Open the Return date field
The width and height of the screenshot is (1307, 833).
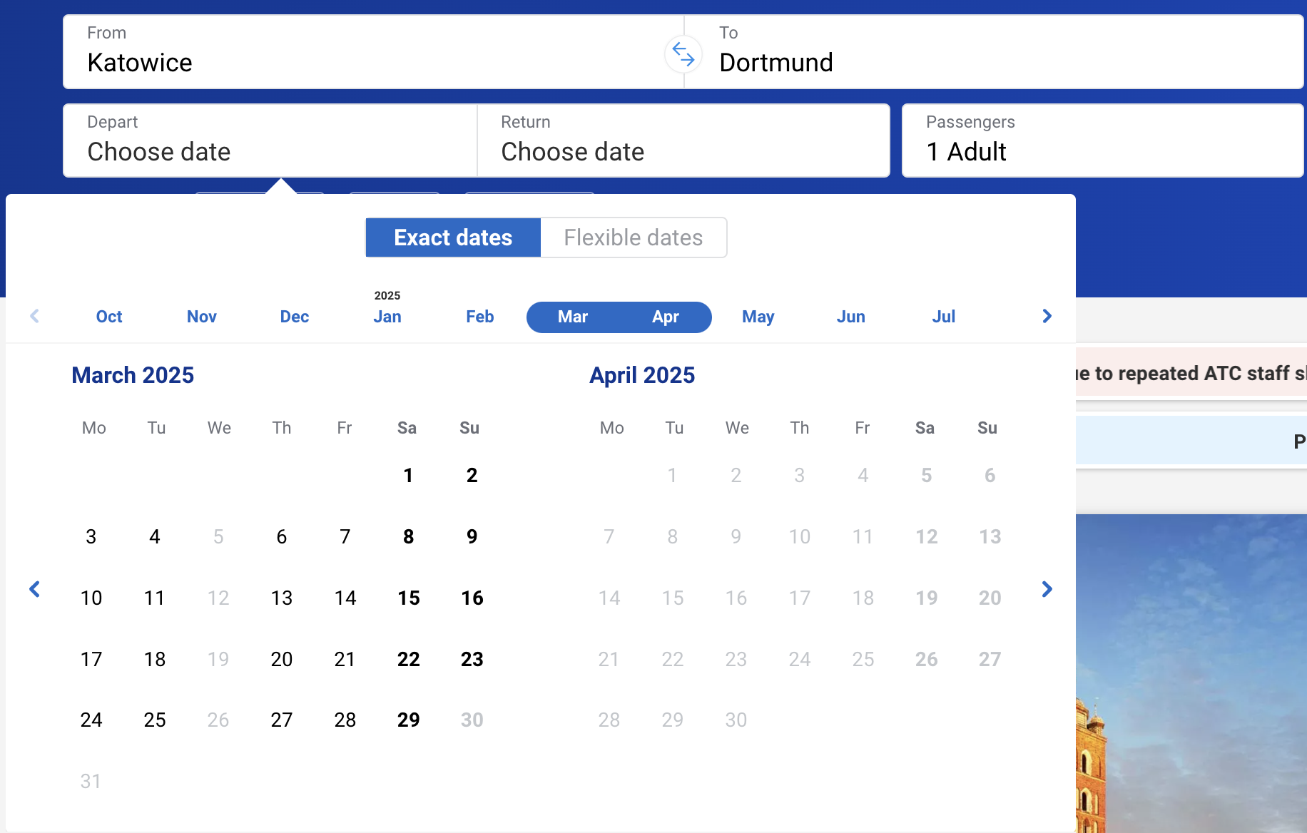683,140
